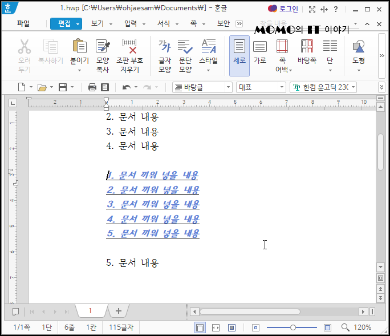Click the open folder icon

pyautogui.click(x=42, y=87)
